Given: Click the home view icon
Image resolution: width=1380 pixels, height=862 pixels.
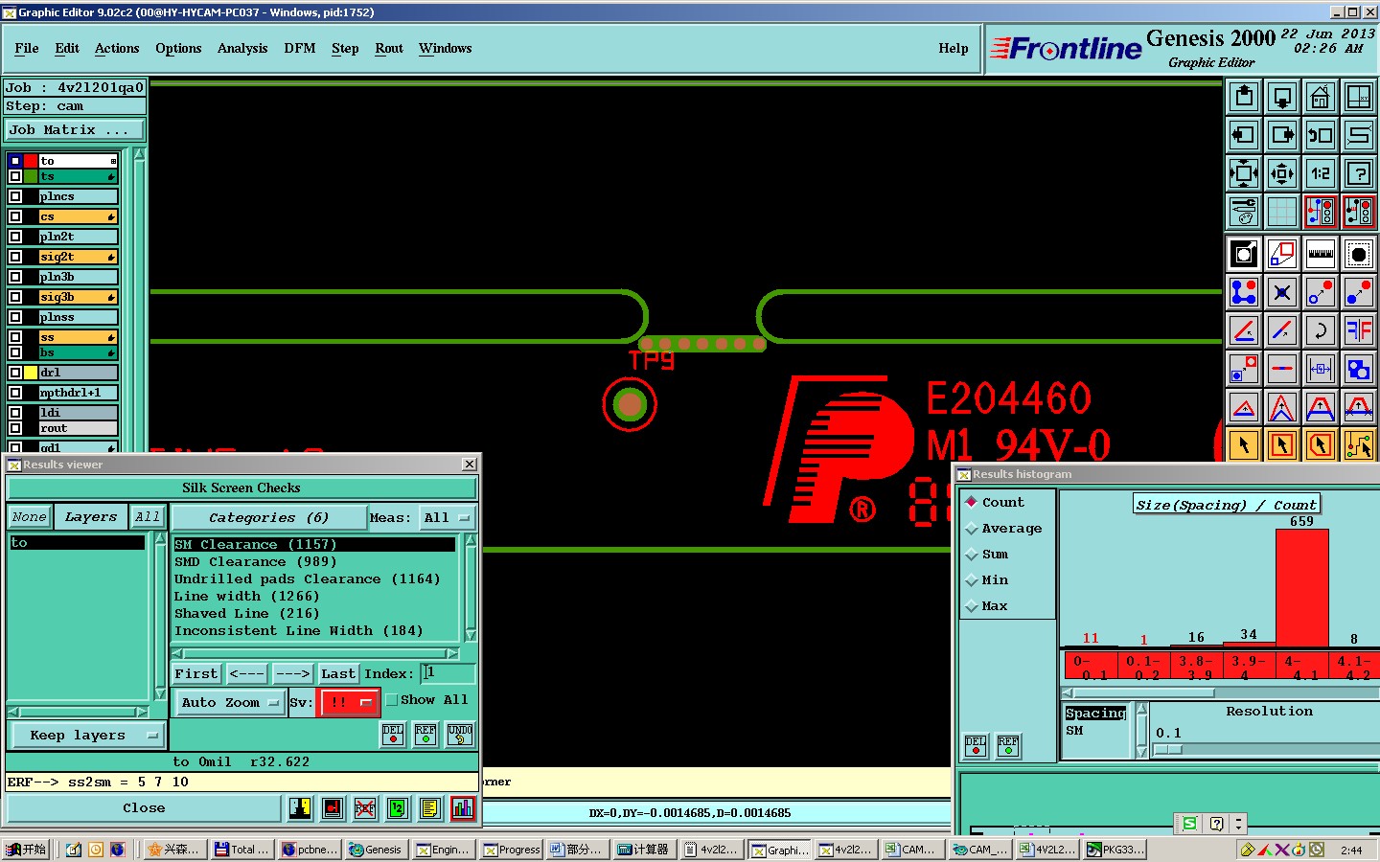Looking at the screenshot, I should click(x=1321, y=97).
